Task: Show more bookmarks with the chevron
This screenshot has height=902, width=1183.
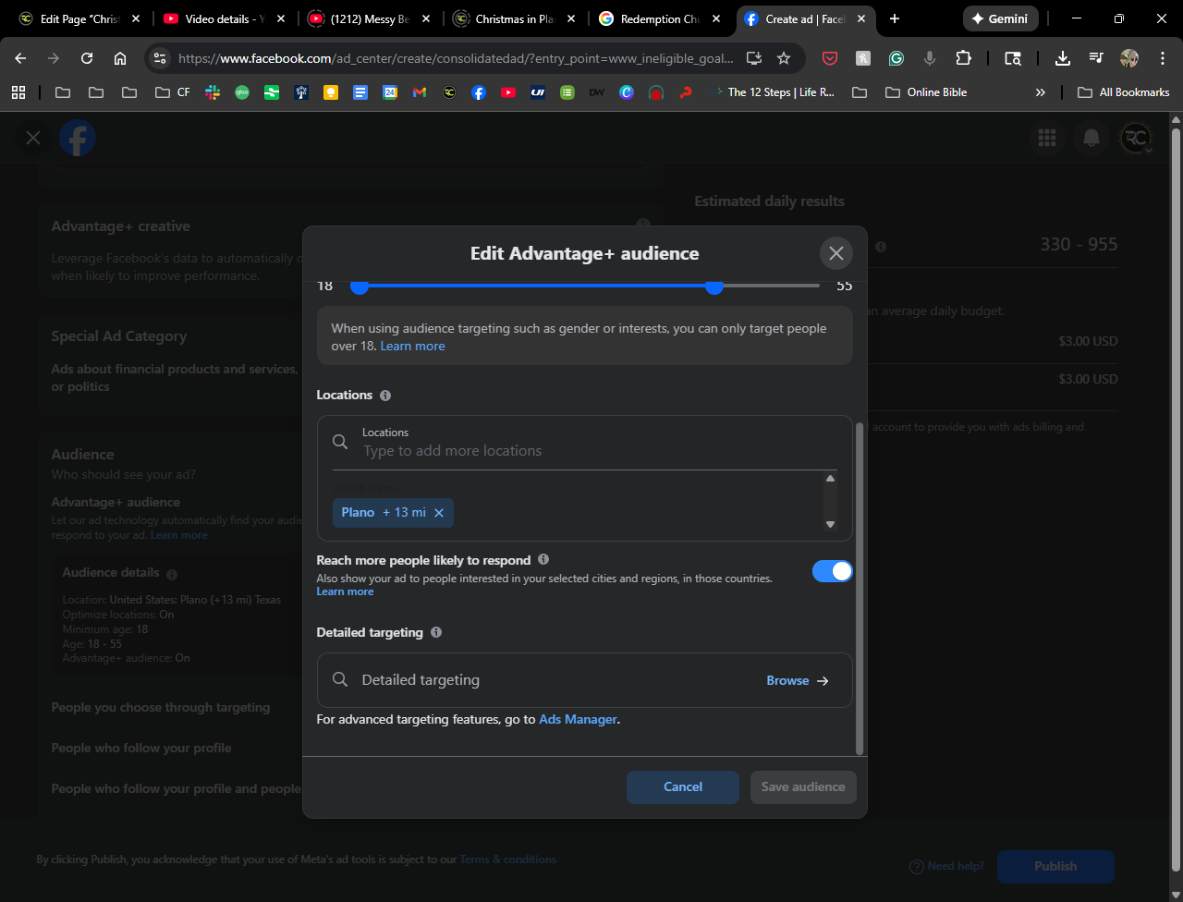Action: coord(1041,92)
